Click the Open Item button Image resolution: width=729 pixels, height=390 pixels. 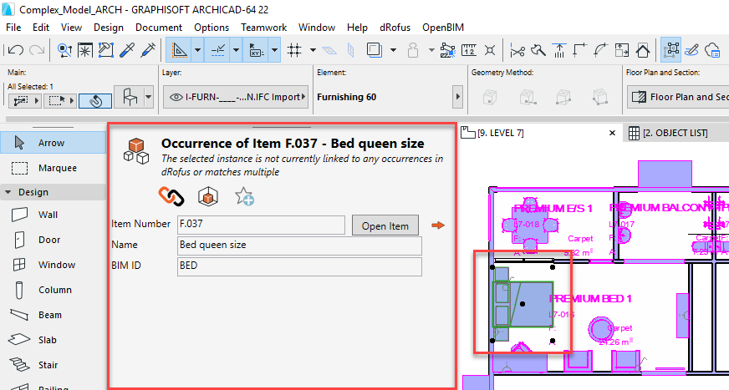[x=385, y=225]
